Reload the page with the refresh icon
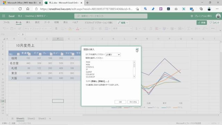Screen dimensions: 222x125 20,9
